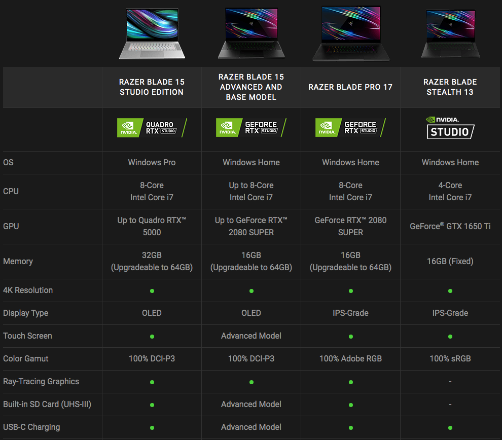Click the 'Built-in SD Card (UHS-III)' row label
The image size is (502, 440).
47,404
